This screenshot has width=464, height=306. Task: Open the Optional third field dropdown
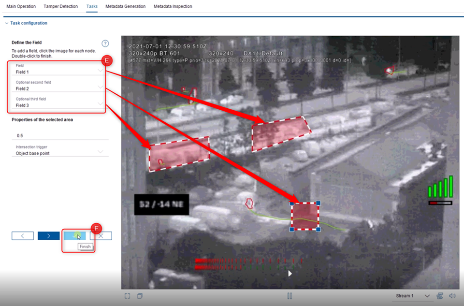pos(58,103)
